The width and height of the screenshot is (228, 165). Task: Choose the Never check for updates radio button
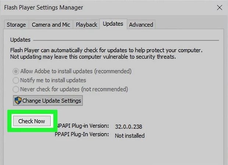[x=16, y=89]
